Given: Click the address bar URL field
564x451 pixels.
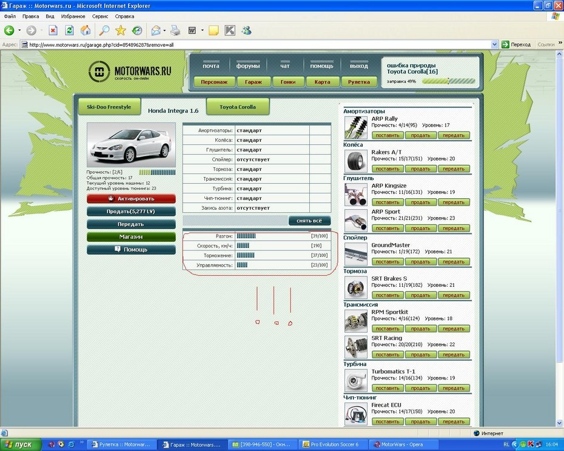Looking at the screenshot, I should point(255,45).
